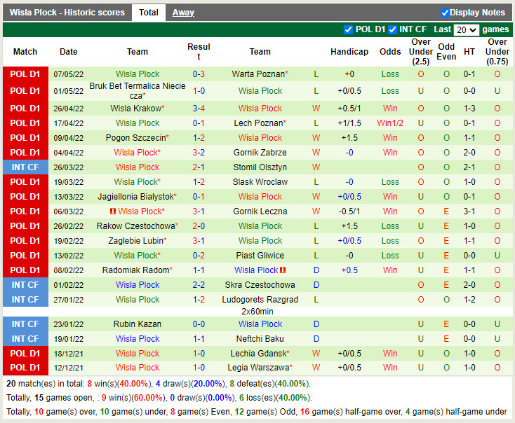Select Piast Gliwice opponent name

tap(260, 256)
